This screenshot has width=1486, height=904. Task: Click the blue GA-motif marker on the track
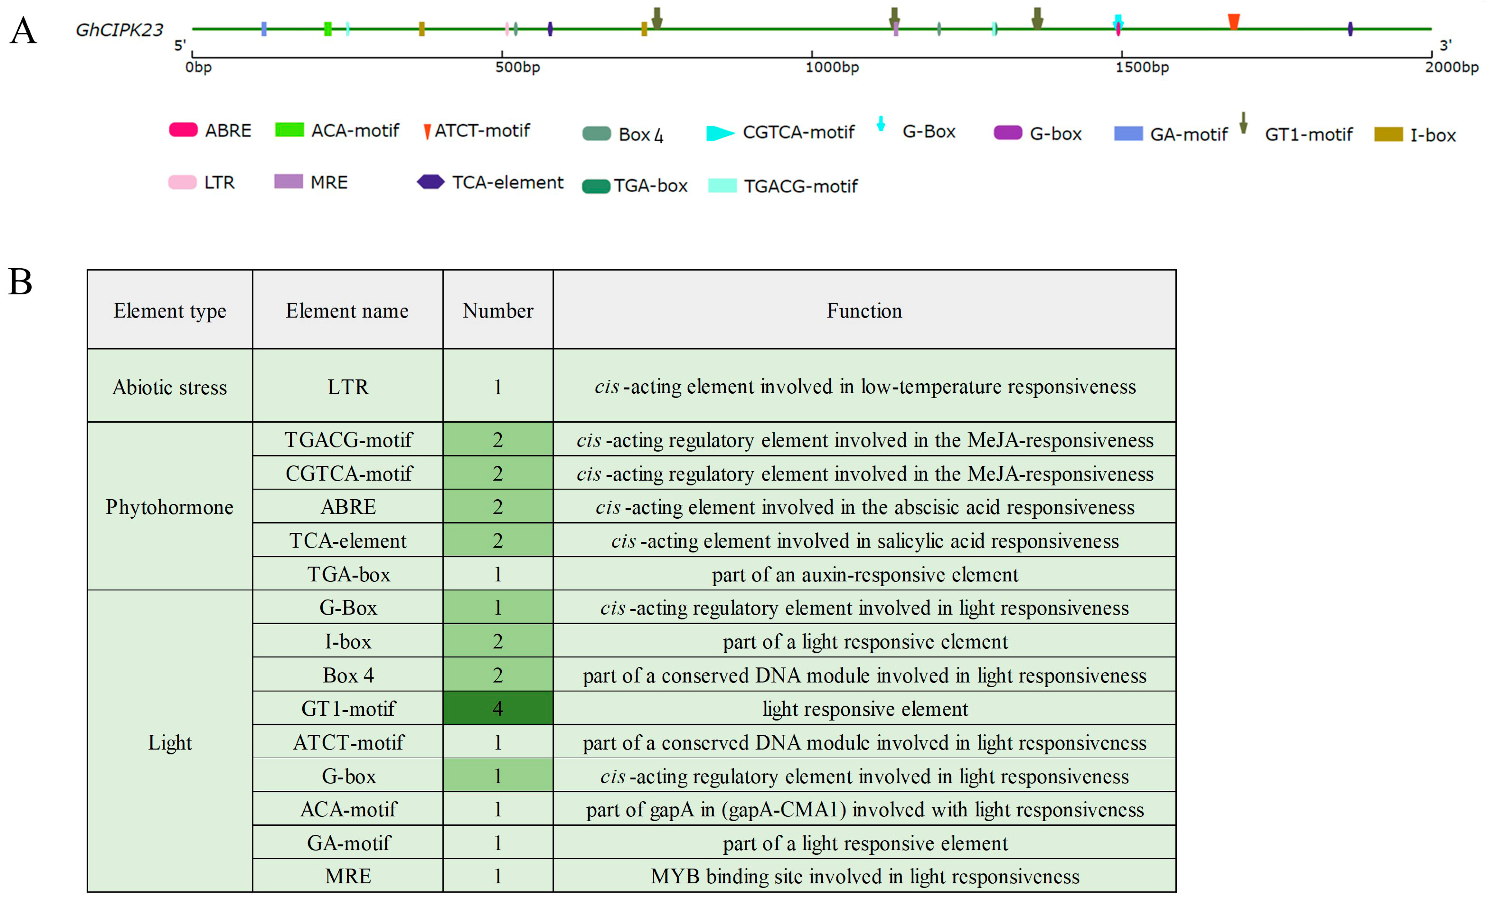click(x=263, y=28)
